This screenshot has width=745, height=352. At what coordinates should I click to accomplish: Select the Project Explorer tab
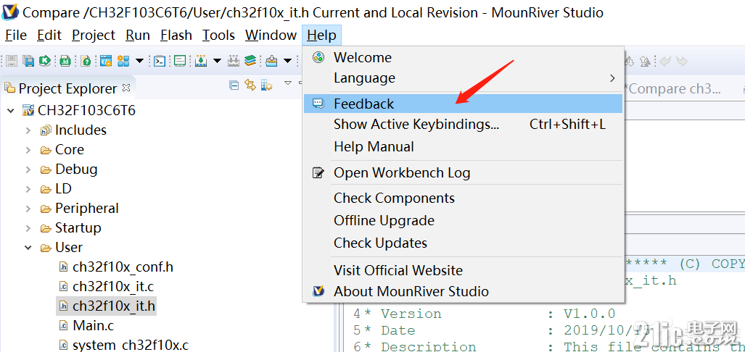67,88
